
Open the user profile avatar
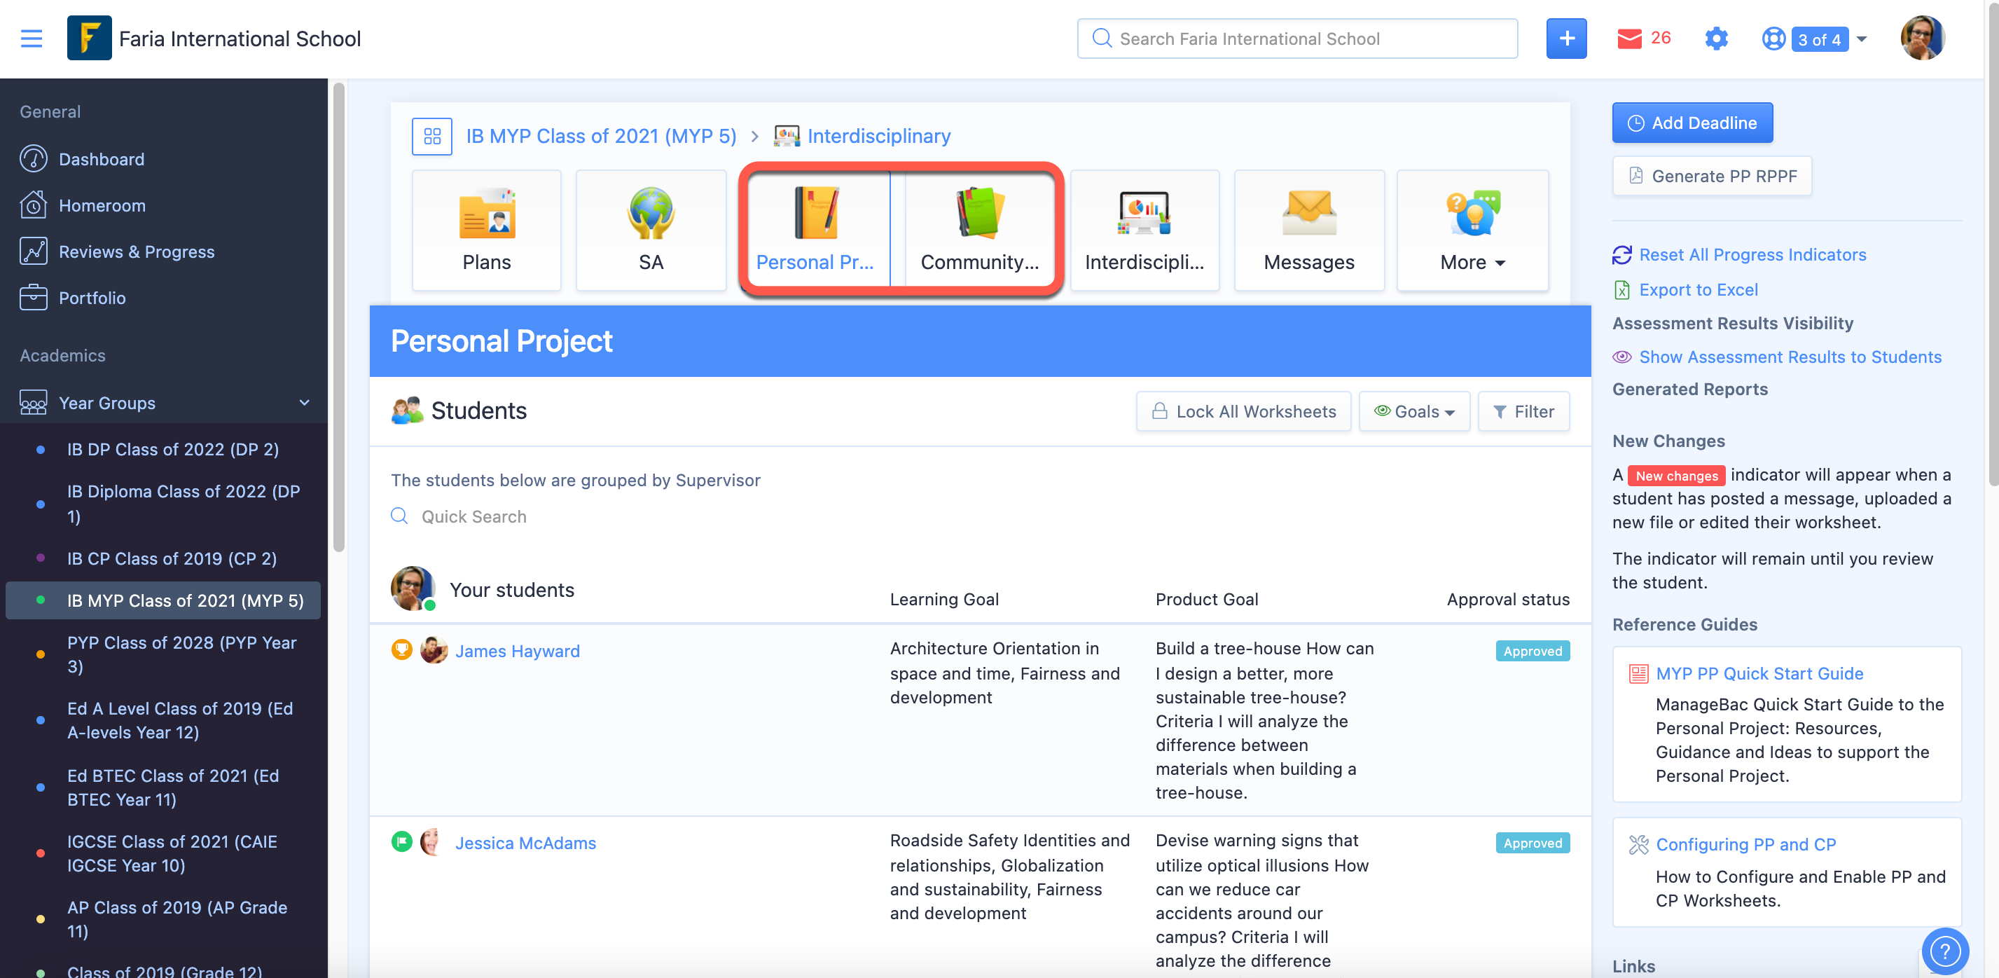pyautogui.click(x=1922, y=38)
